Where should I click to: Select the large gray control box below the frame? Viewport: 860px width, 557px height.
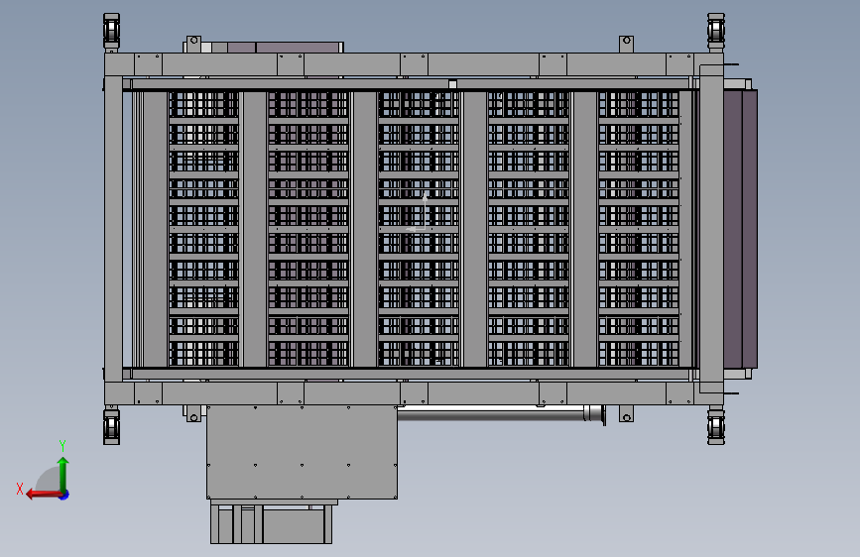(x=302, y=452)
